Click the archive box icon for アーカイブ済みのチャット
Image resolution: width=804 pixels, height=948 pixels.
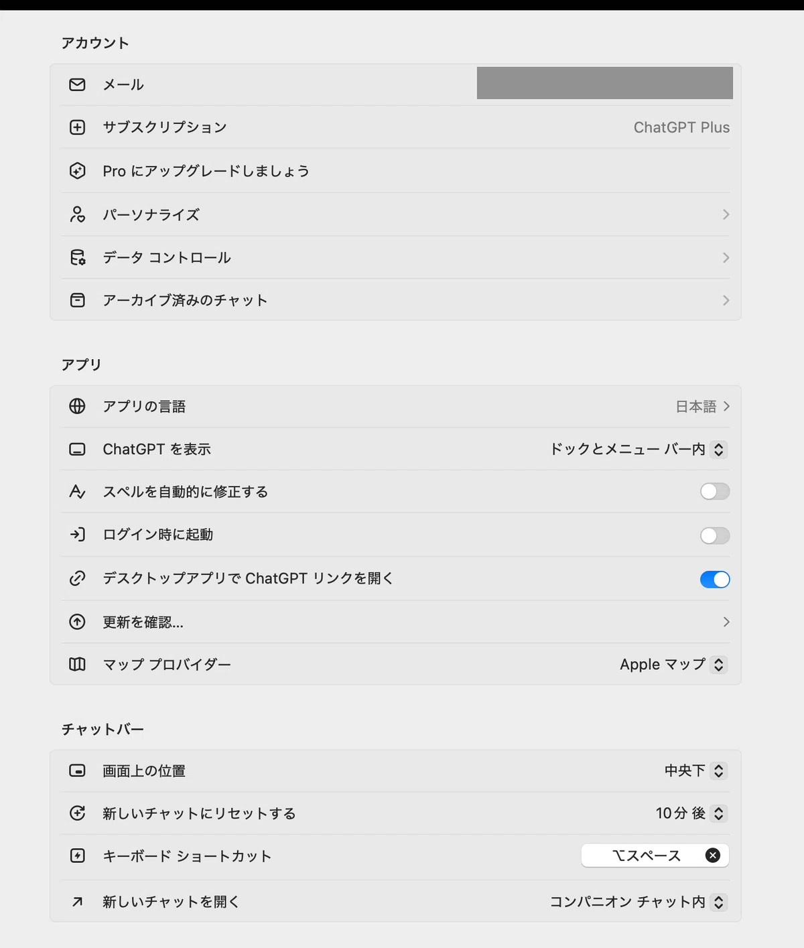77,300
